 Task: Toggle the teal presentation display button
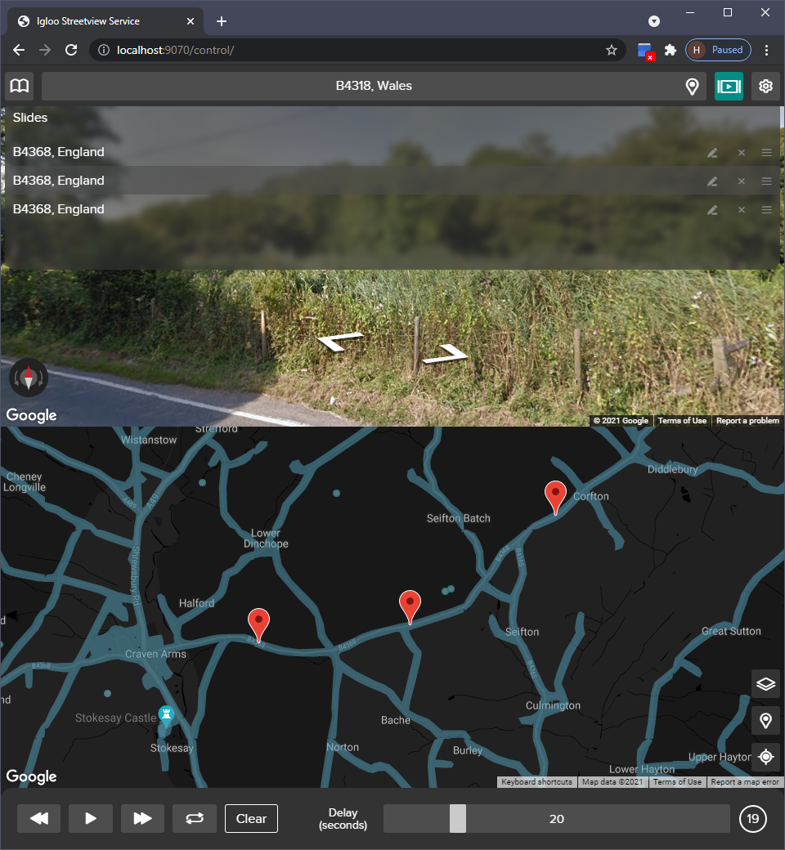pyautogui.click(x=729, y=86)
